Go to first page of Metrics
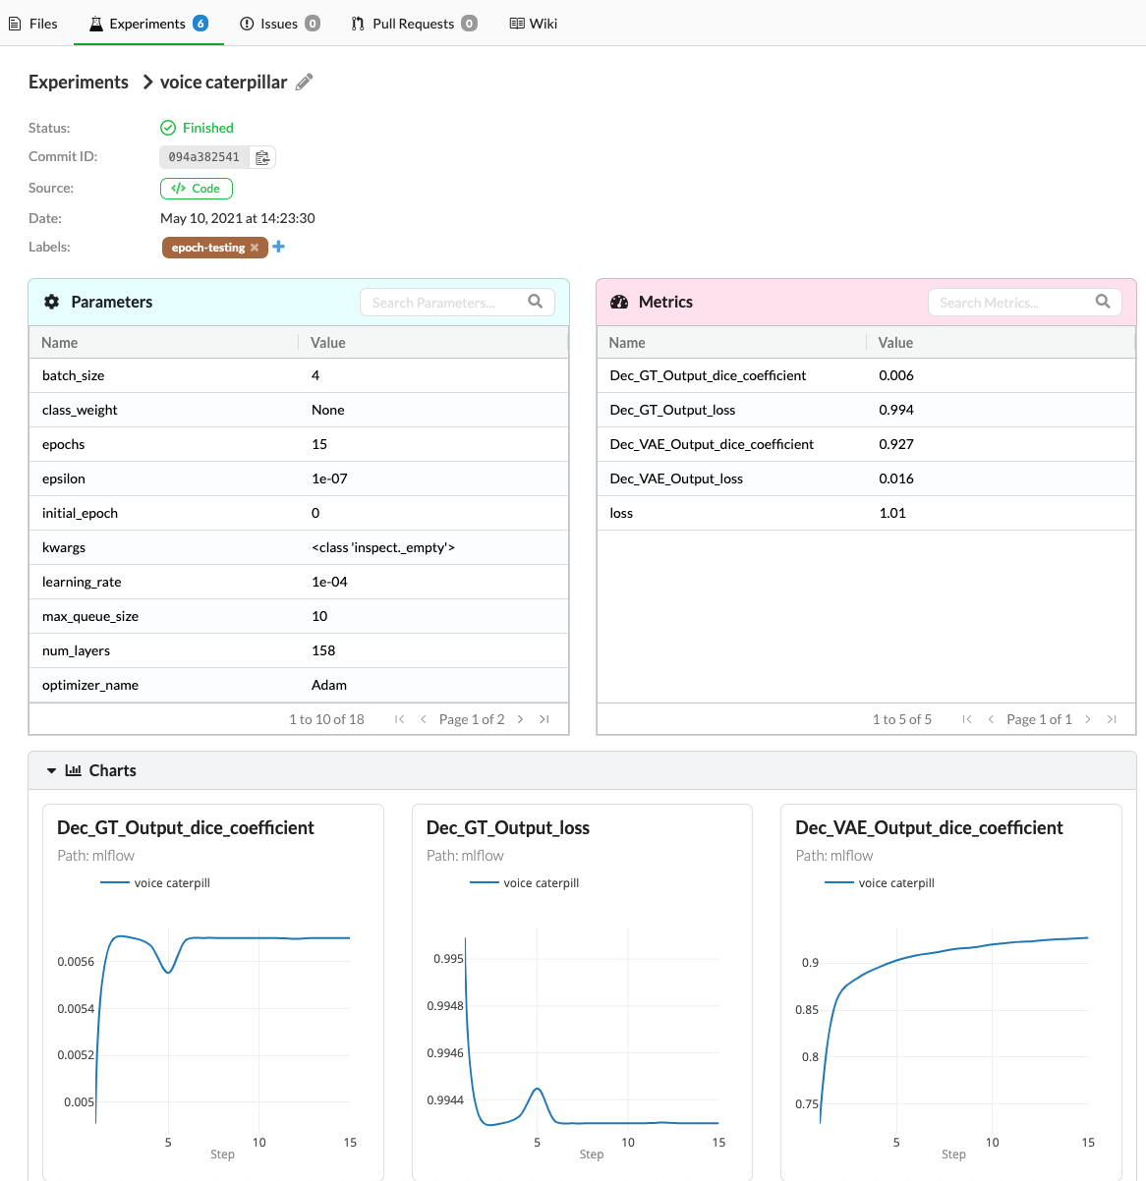This screenshot has height=1181, width=1146. [x=967, y=719]
